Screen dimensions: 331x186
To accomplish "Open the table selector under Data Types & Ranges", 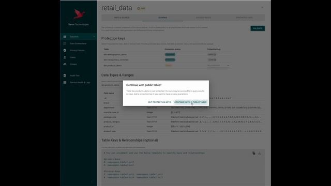I will pos(112,85).
